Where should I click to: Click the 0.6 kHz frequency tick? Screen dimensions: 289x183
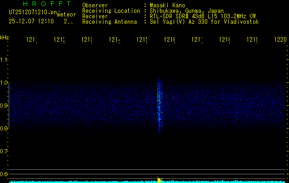4,174
